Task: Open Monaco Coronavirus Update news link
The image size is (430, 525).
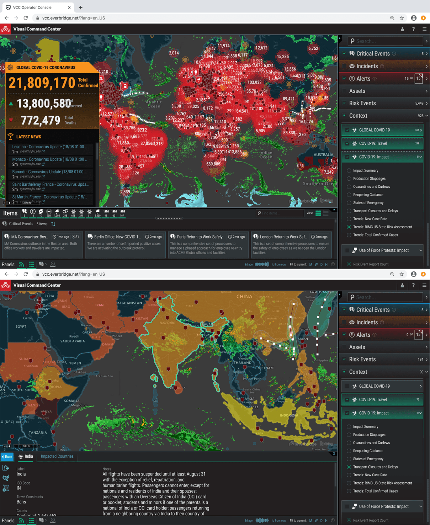Action: point(50,159)
